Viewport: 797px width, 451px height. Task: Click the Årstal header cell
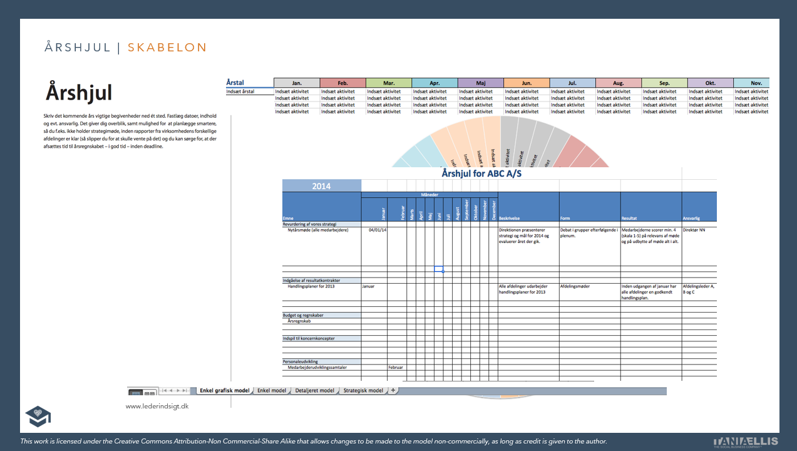(249, 83)
